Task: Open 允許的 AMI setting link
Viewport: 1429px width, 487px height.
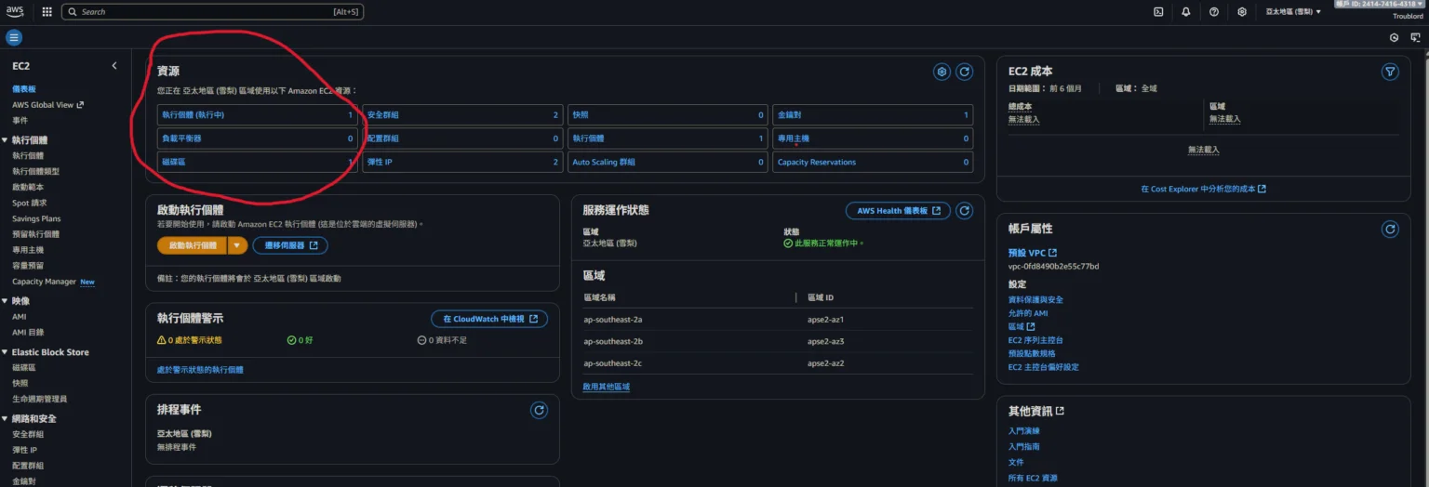Action: pyautogui.click(x=1028, y=313)
